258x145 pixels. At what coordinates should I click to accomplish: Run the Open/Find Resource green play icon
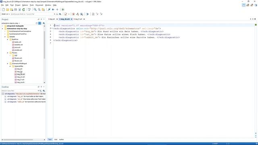63,10
